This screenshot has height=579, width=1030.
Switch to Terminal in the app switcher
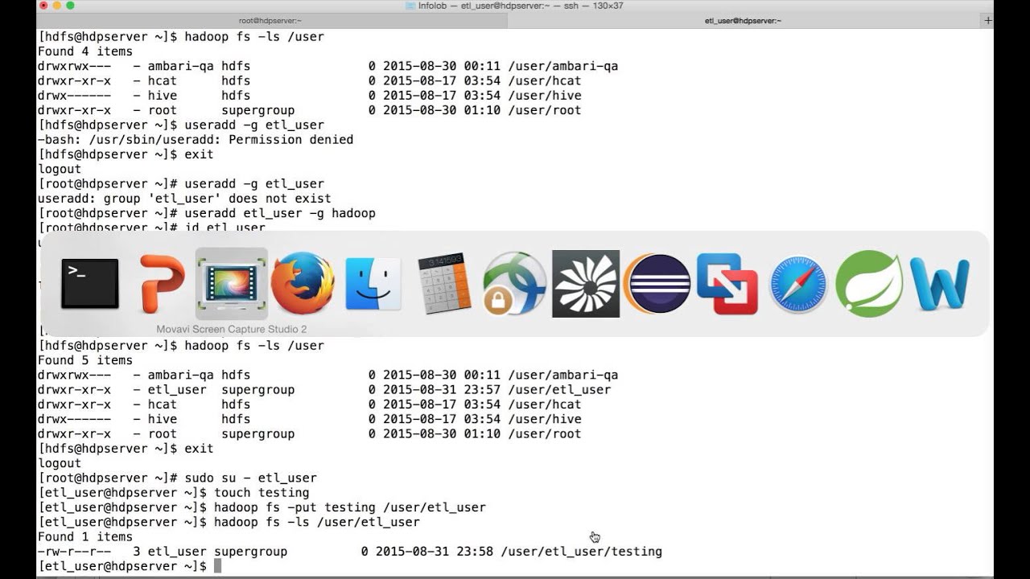click(x=90, y=284)
